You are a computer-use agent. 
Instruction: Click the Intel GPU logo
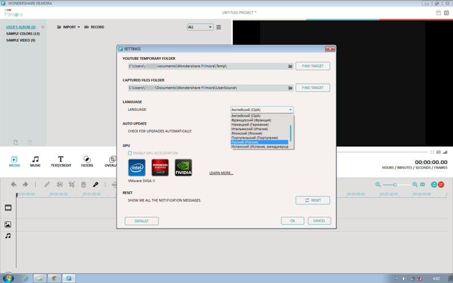(x=136, y=168)
